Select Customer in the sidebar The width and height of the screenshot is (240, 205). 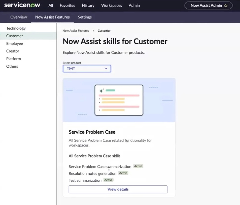pyautogui.click(x=28, y=36)
